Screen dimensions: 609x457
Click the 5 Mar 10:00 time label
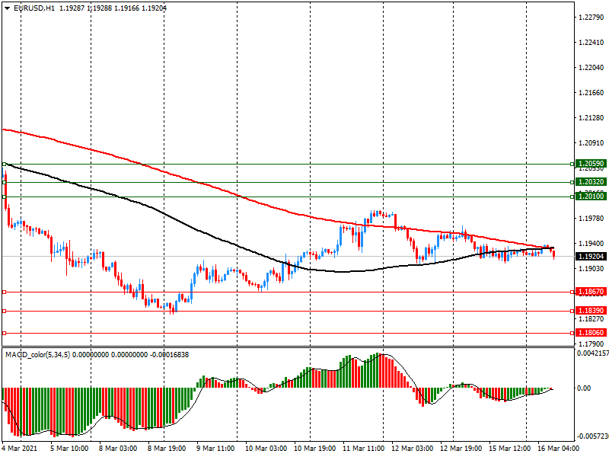[69, 449]
